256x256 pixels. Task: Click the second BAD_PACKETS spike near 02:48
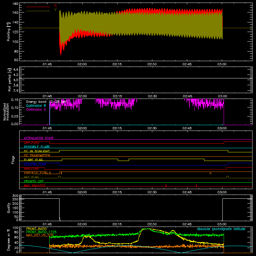pos(196,186)
